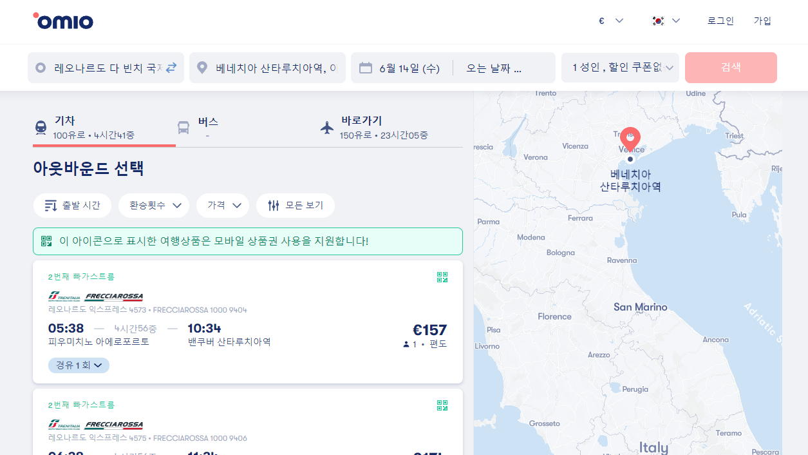808x455 pixels.
Task: Click the airplane icon in 바로가기 tab
Action: [x=328, y=128]
